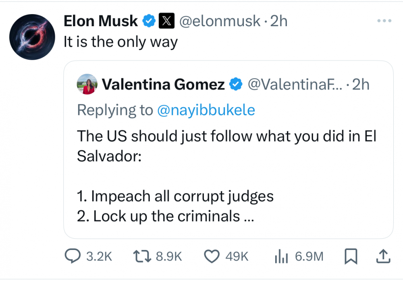Open the quoted tweet about El Salvador
Viewport: 403px width, 281px height.
(228, 169)
